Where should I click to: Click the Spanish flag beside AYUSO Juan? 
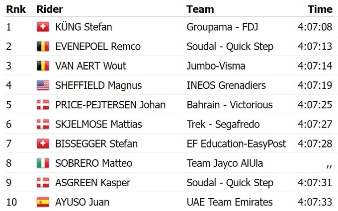pyautogui.click(x=43, y=202)
